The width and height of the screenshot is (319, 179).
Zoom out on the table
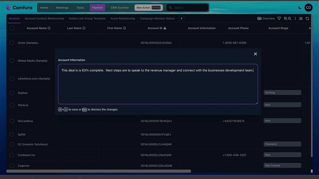coord(289,18)
